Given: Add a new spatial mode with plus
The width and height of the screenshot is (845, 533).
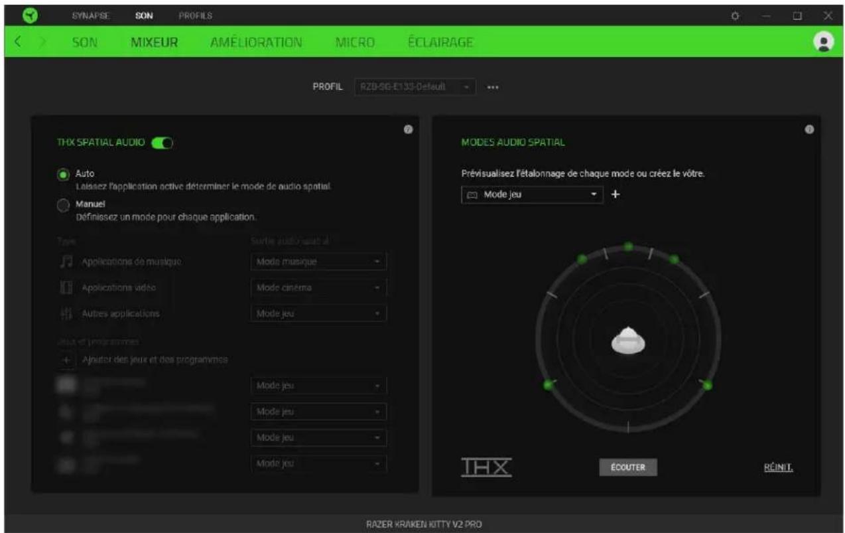Looking at the screenshot, I should 615,194.
